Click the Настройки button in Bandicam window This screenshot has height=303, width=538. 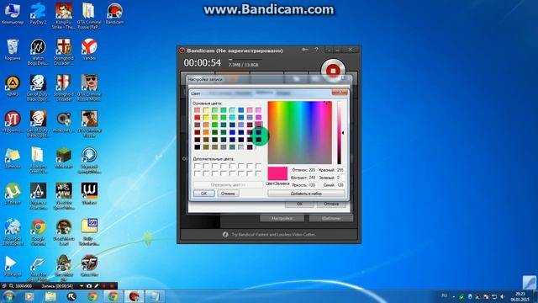[x=282, y=218]
